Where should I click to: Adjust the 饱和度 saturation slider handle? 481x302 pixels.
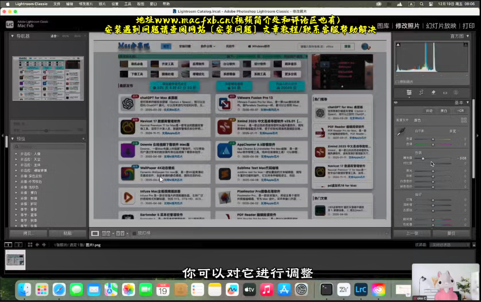click(x=433, y=225)
